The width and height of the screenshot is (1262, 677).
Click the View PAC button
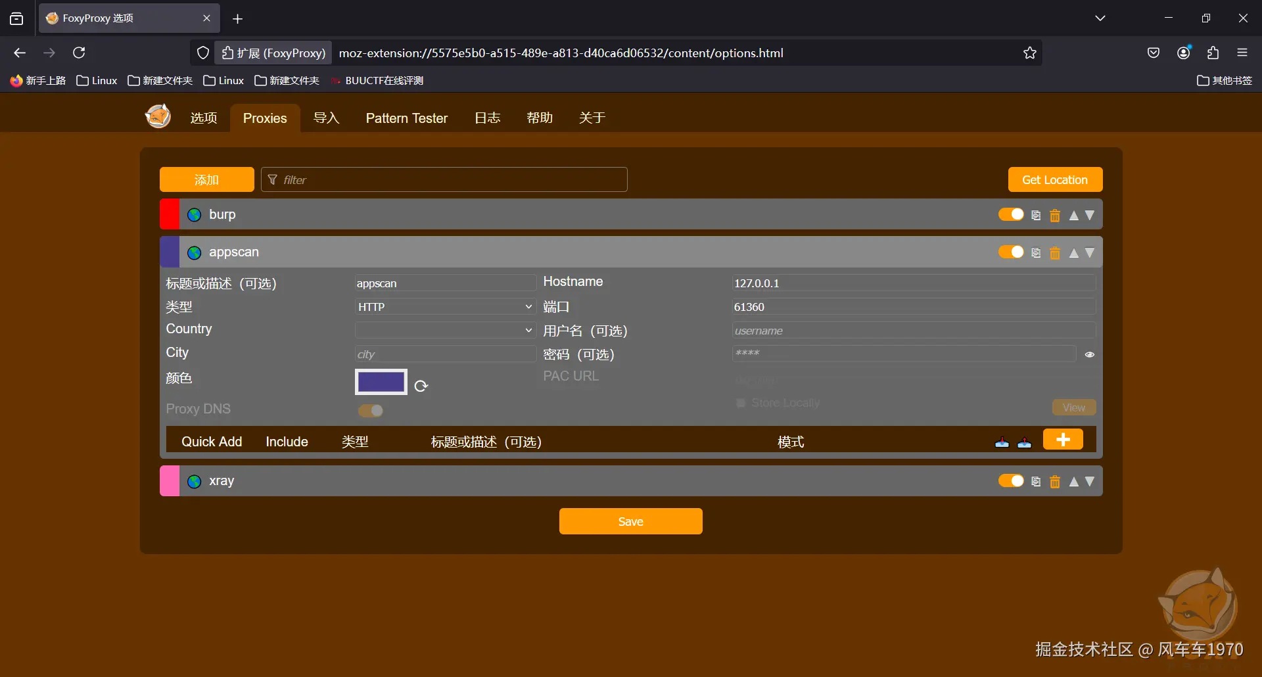coord(1074,408)
